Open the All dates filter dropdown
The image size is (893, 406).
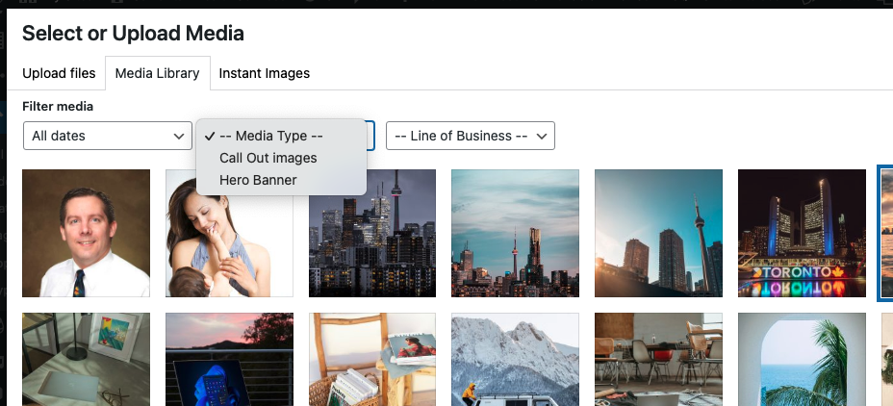(x=108, y=136)
